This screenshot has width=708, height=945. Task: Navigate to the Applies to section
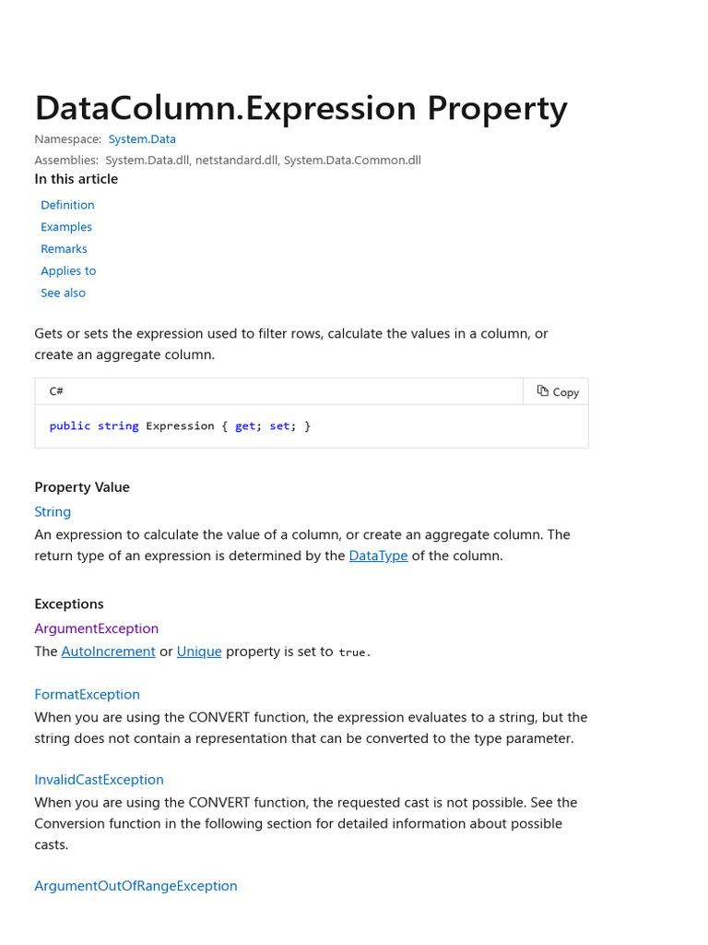pyautogui.click(x=68, y=270)
